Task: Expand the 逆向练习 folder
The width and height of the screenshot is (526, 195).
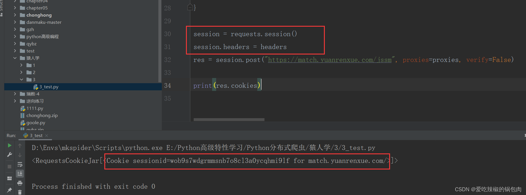Action: tap(15, 101)
